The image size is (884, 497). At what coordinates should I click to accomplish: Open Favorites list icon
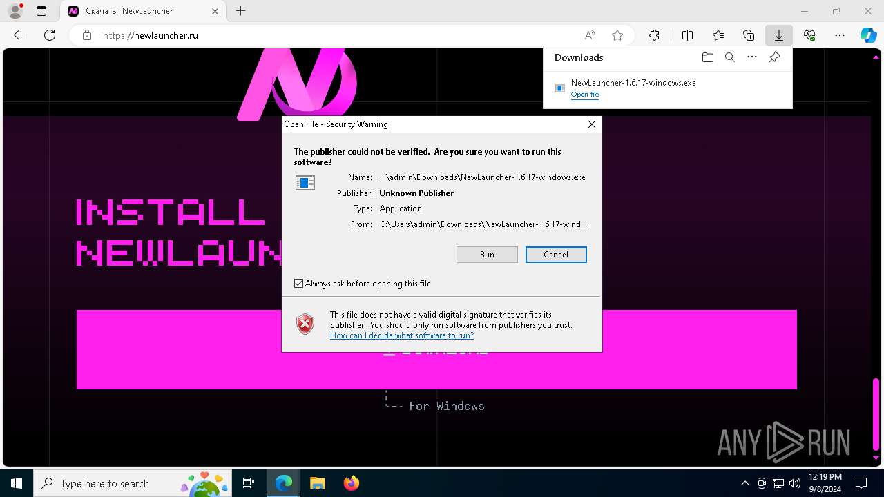pyautogui.click(x=718, y=35)
